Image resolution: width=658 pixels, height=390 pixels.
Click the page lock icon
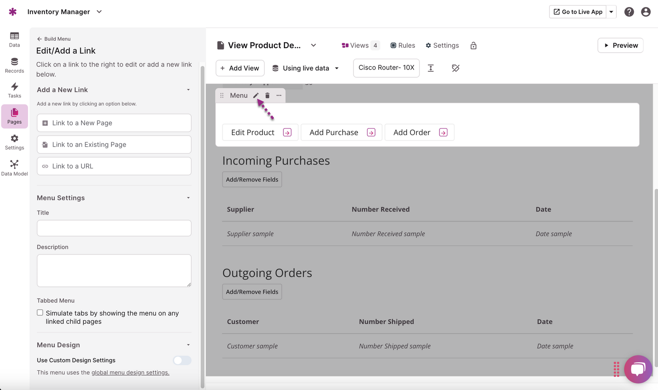473,46
